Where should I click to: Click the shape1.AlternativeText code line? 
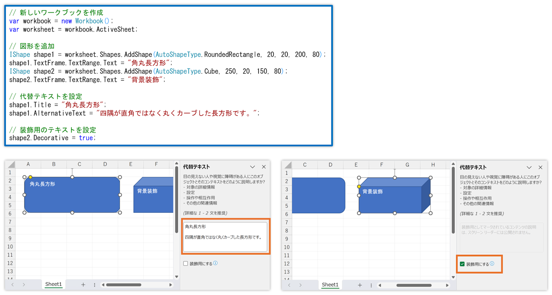(x=134, y=113)
